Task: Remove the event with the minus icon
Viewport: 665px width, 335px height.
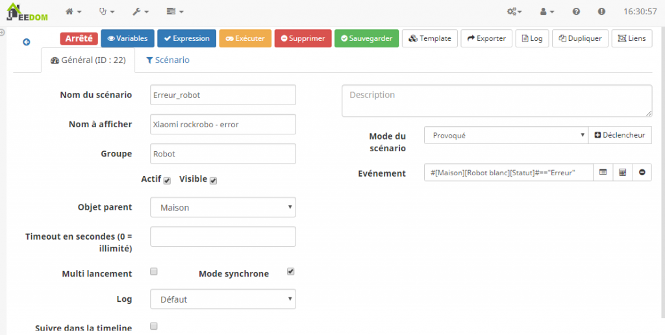Action: (x=642, y=172)
